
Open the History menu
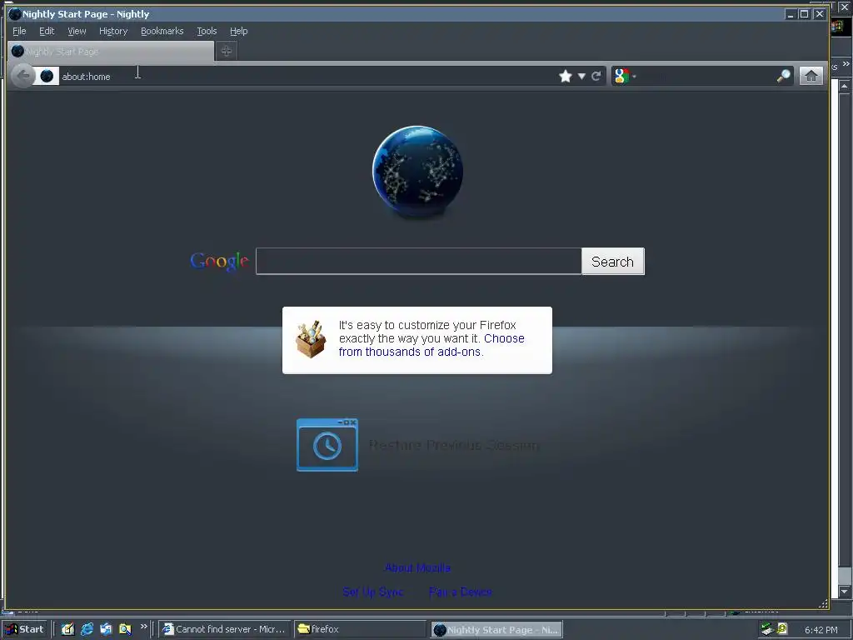pos(113,31)
